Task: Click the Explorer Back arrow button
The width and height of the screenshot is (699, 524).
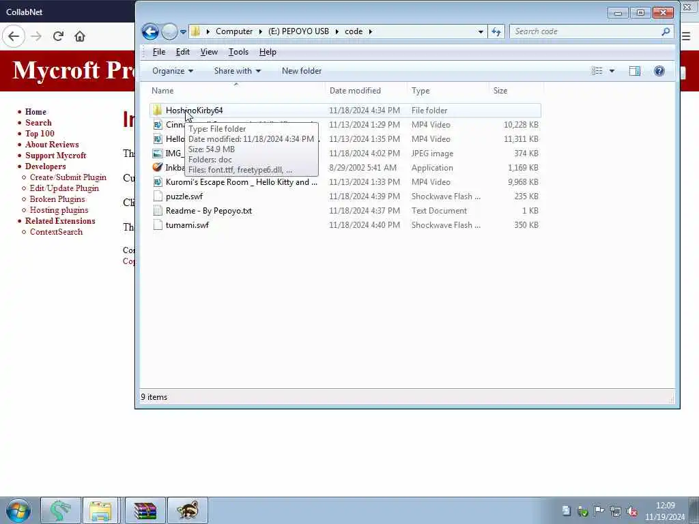Action: (150, 31)
